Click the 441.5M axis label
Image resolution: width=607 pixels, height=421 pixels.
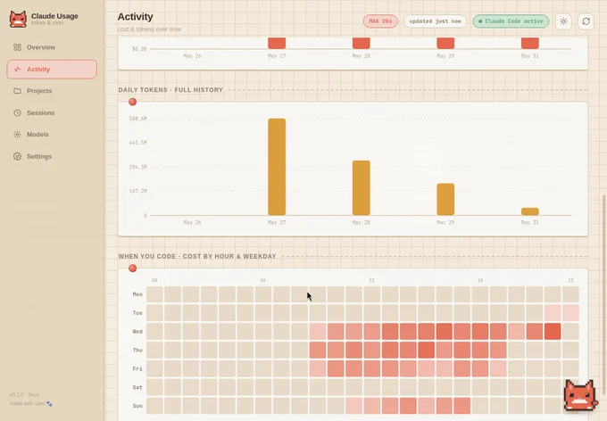coord(138,143)
